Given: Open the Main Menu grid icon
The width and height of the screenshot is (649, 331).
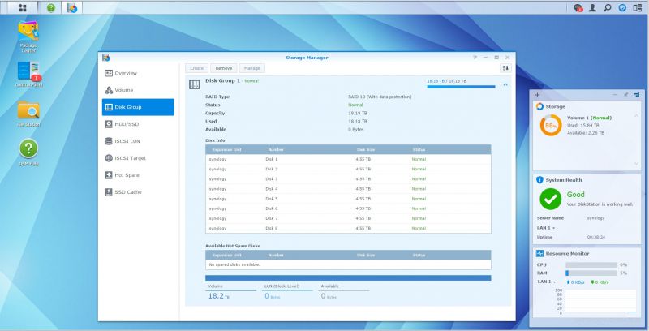Looking at the screenshot, I should [x=23, y=8].
